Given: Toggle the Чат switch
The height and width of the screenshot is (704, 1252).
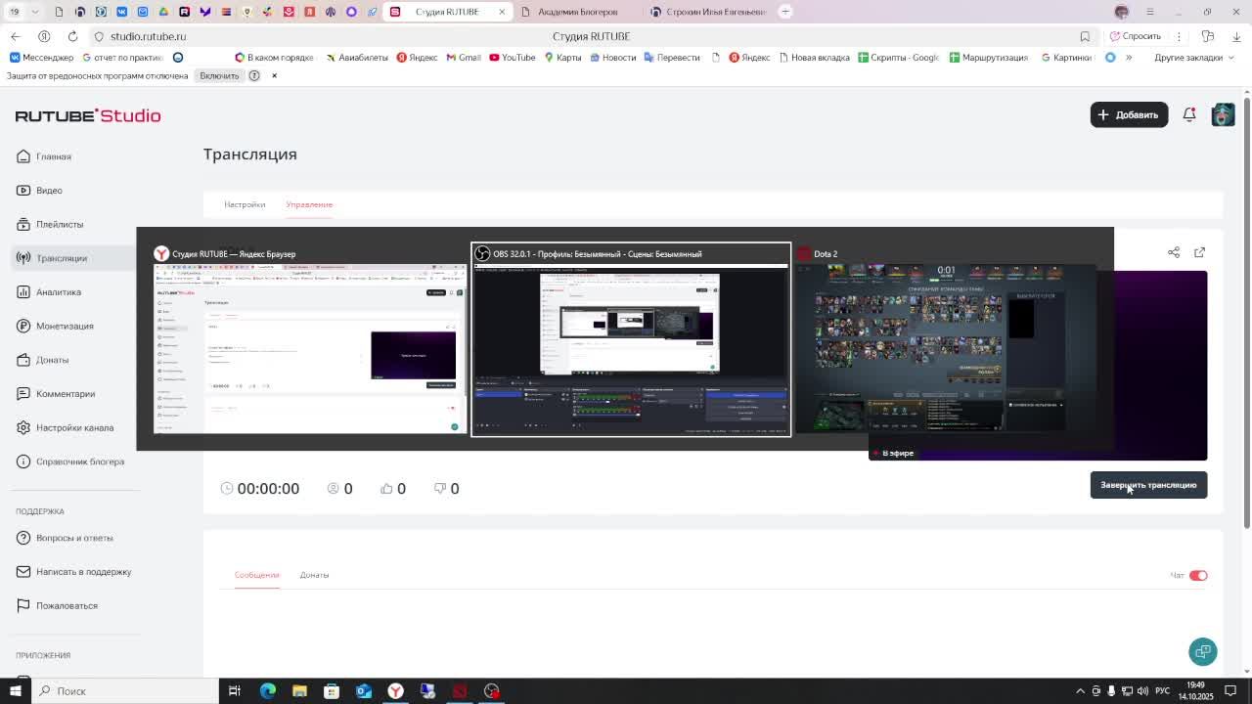Looking at the screenshot, I should [x=1198, y=575].
